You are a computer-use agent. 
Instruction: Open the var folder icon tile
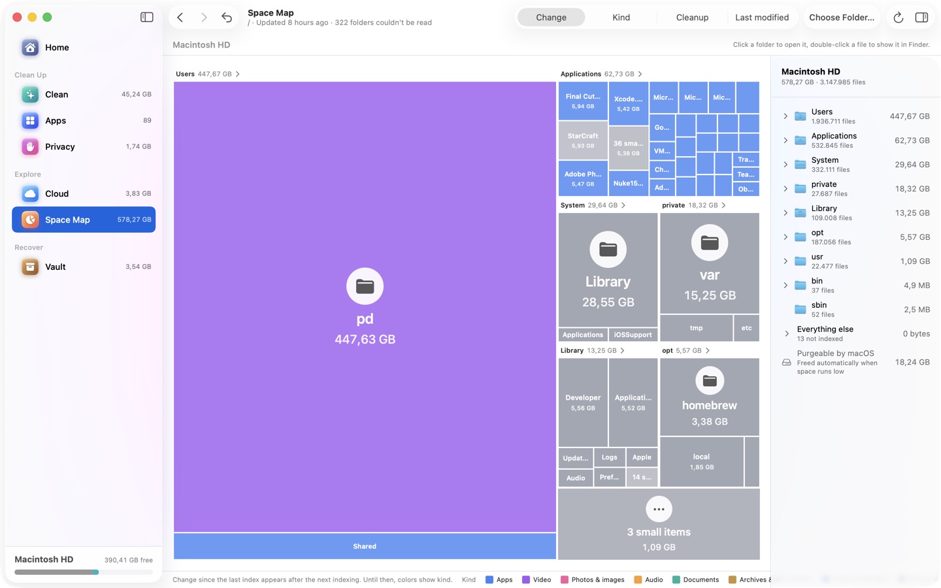click(x=710, y=242)
